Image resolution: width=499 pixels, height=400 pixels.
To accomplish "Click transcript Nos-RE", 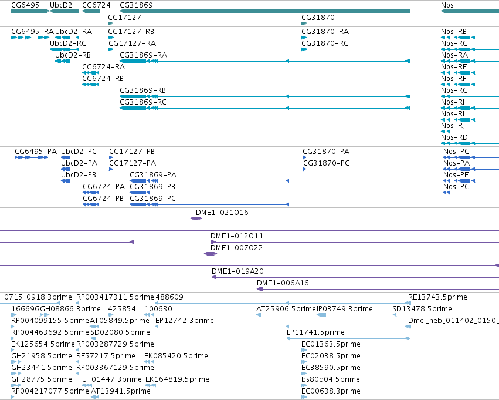I will [x=454, y=67].
